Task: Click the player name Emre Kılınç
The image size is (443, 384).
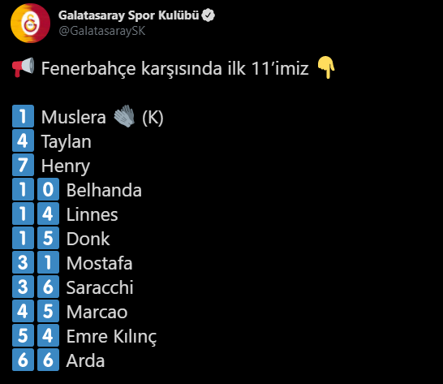Action: [111, 336]
